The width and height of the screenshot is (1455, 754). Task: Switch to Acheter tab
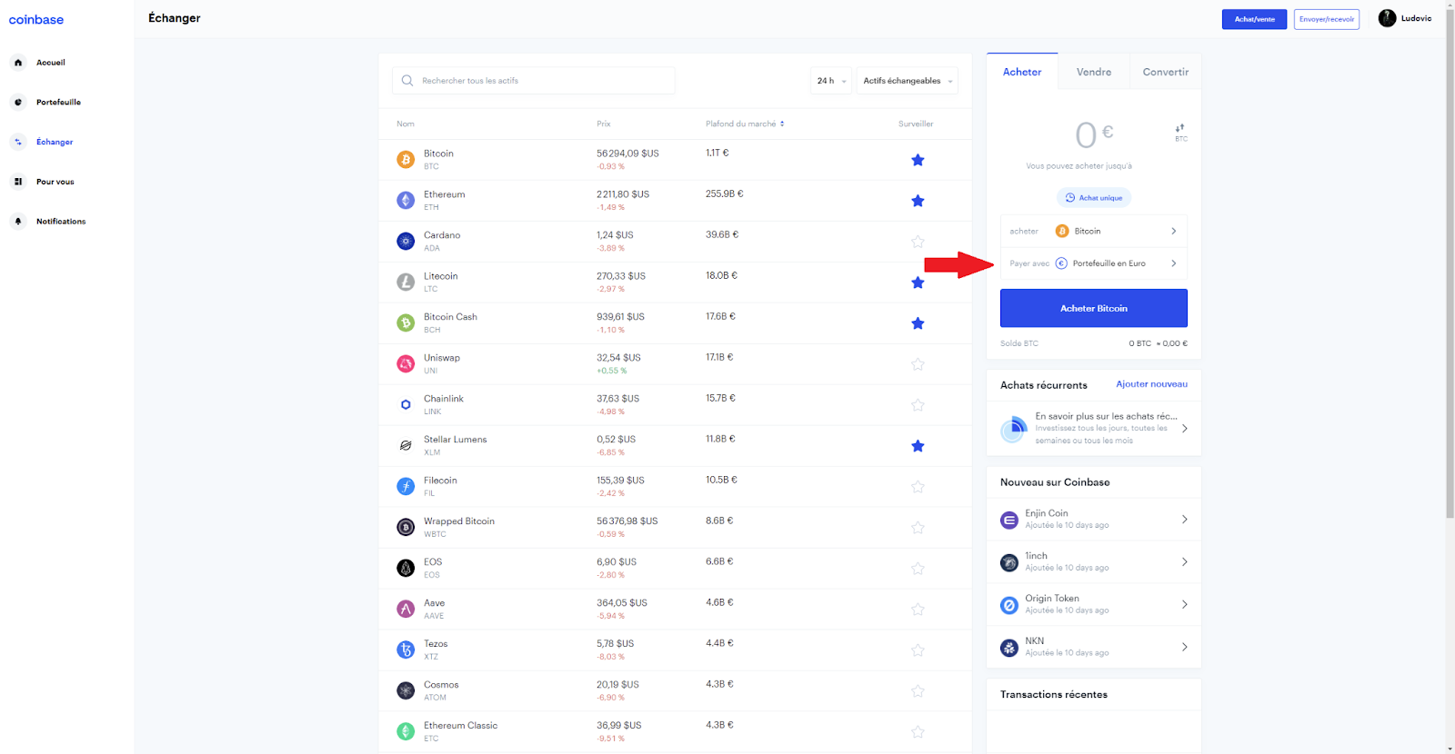[1022, 72]
